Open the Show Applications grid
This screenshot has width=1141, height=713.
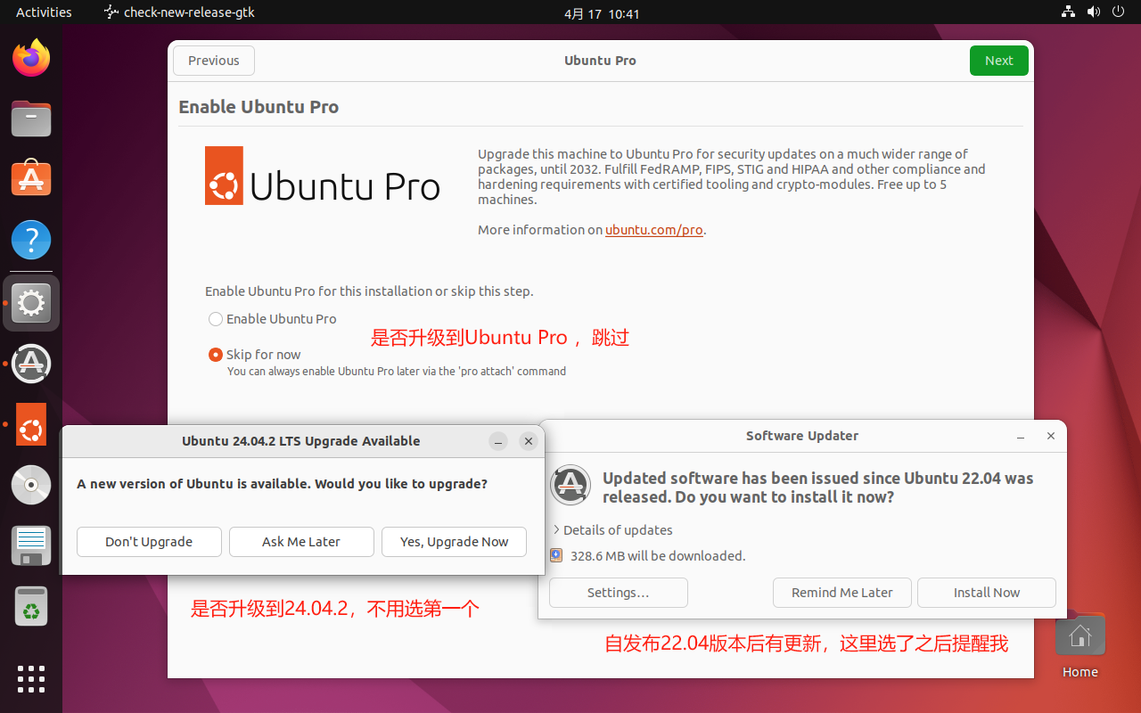click(x=31, y=679)
